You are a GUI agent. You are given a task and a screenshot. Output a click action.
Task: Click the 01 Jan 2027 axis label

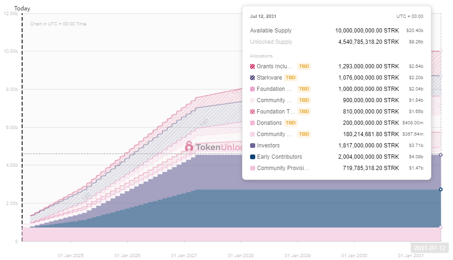click(184, 255)
